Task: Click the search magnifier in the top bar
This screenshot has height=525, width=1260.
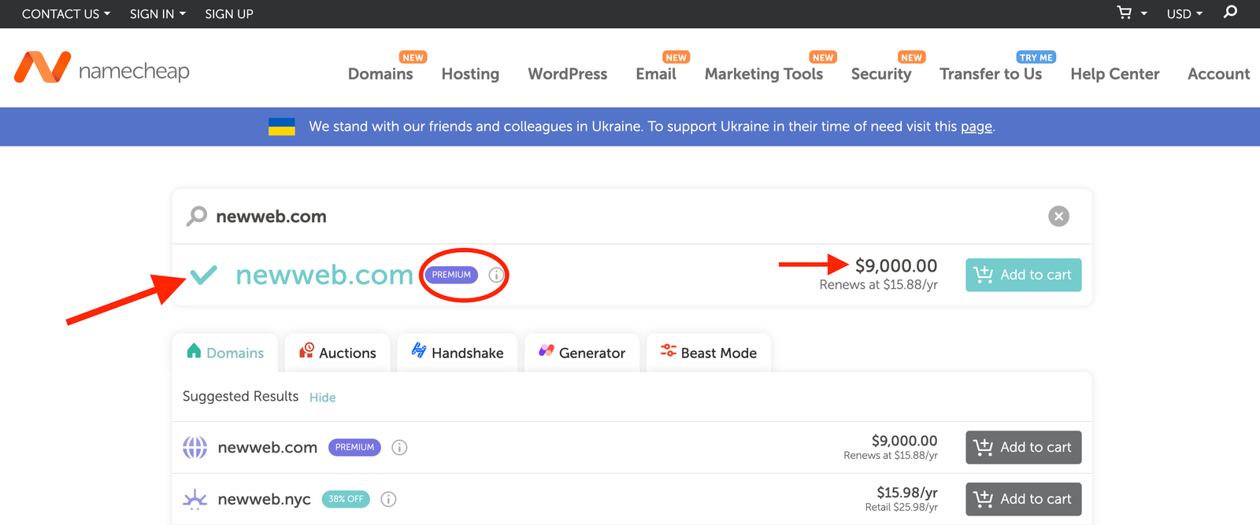Action: point(1230,13)
